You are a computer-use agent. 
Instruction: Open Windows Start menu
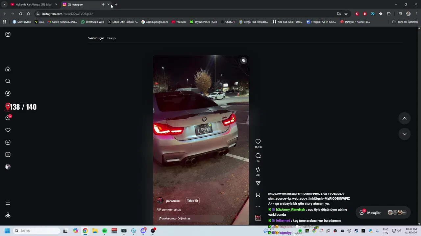click(7, 231)
